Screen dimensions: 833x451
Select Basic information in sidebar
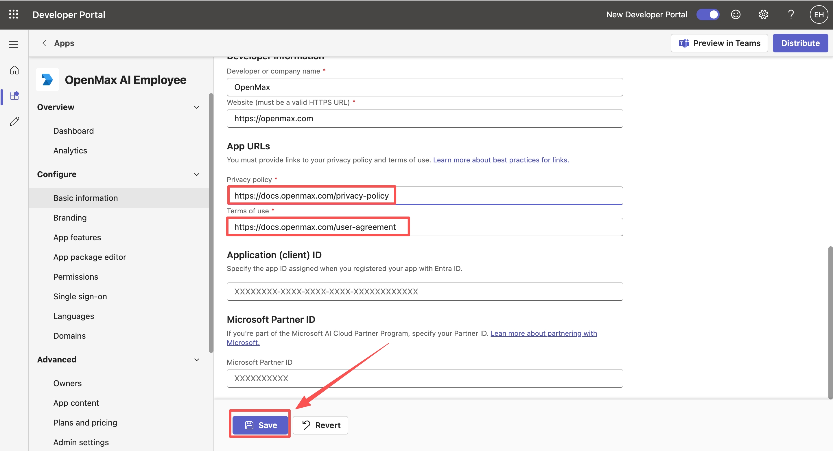click(119, 198)
